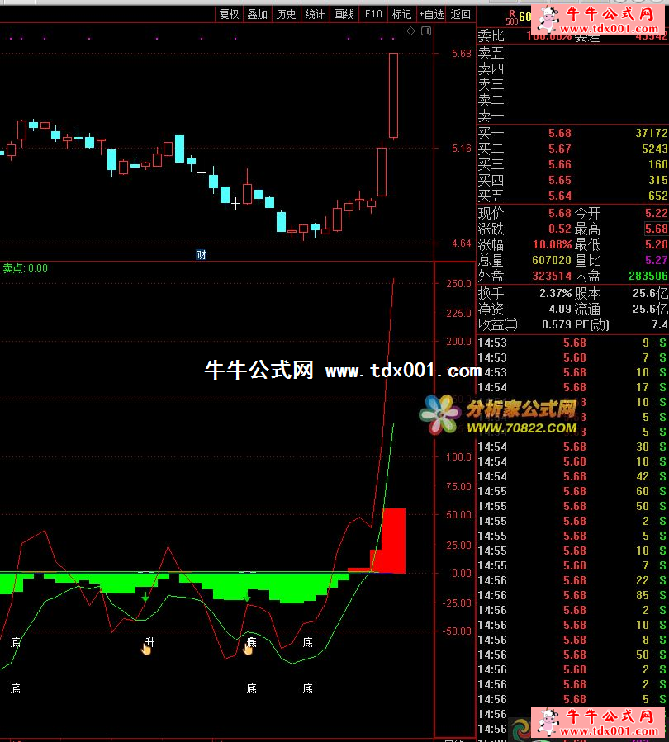Image resolution: width=669 pixels, height=742 pixels.
Task: Click the 买五 bid volume 652
Action: (658, 196)
